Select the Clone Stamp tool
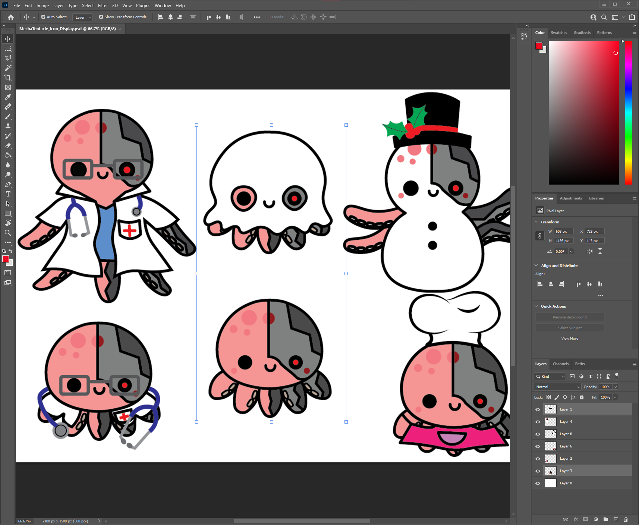The image size is (639, 525). tap(8, 126)
